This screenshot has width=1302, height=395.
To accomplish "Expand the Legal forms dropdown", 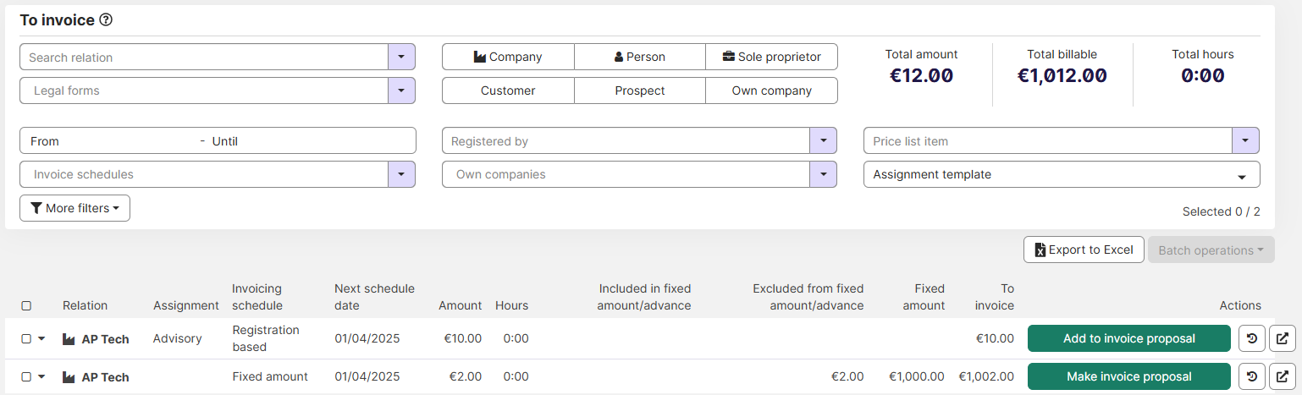I will coord(401,91).
